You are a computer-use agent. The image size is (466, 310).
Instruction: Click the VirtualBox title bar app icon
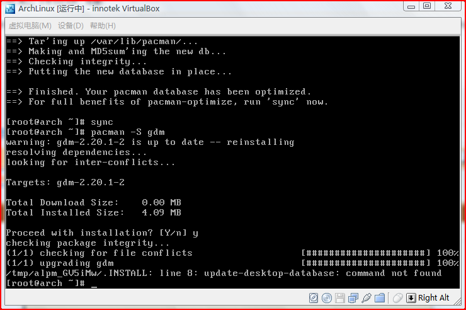click(10, 9)
